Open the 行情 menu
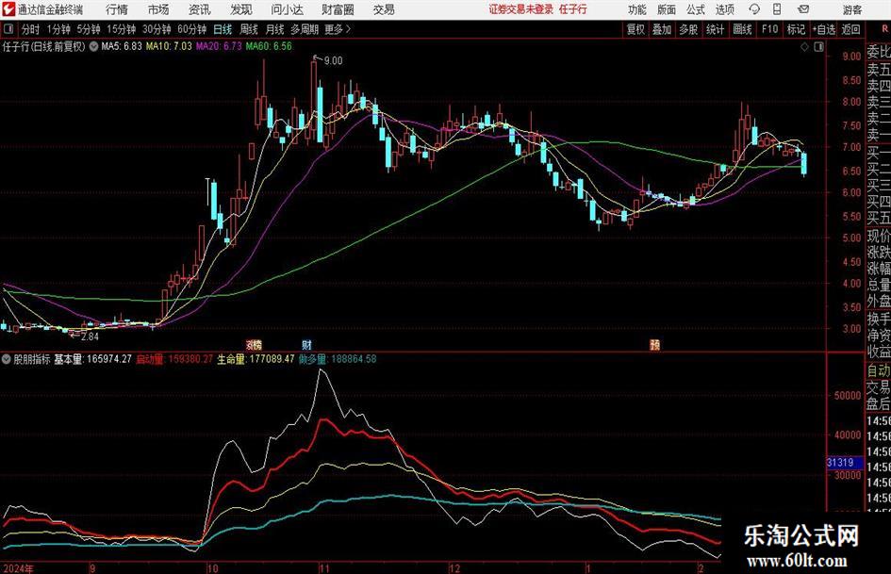The image size is (891, 574). pos(117,9)
